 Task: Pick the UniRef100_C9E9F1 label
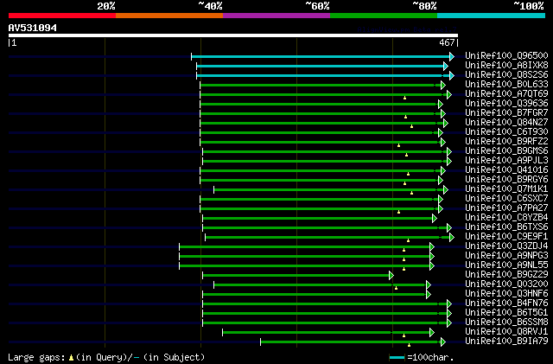pos(506,237)
